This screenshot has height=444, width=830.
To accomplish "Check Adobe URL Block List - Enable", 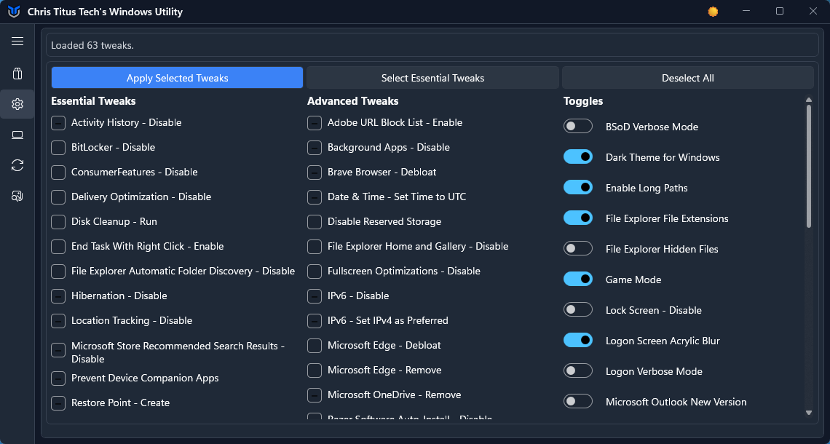I will (315, 123).
